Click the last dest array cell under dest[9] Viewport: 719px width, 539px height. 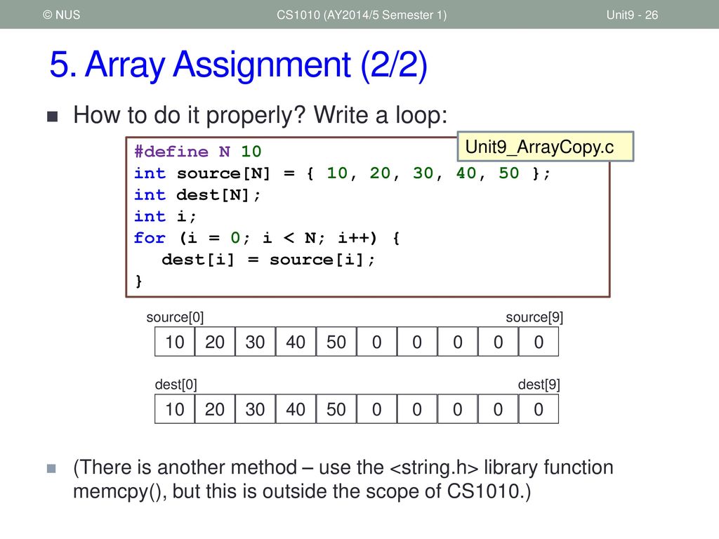[539, 409]
